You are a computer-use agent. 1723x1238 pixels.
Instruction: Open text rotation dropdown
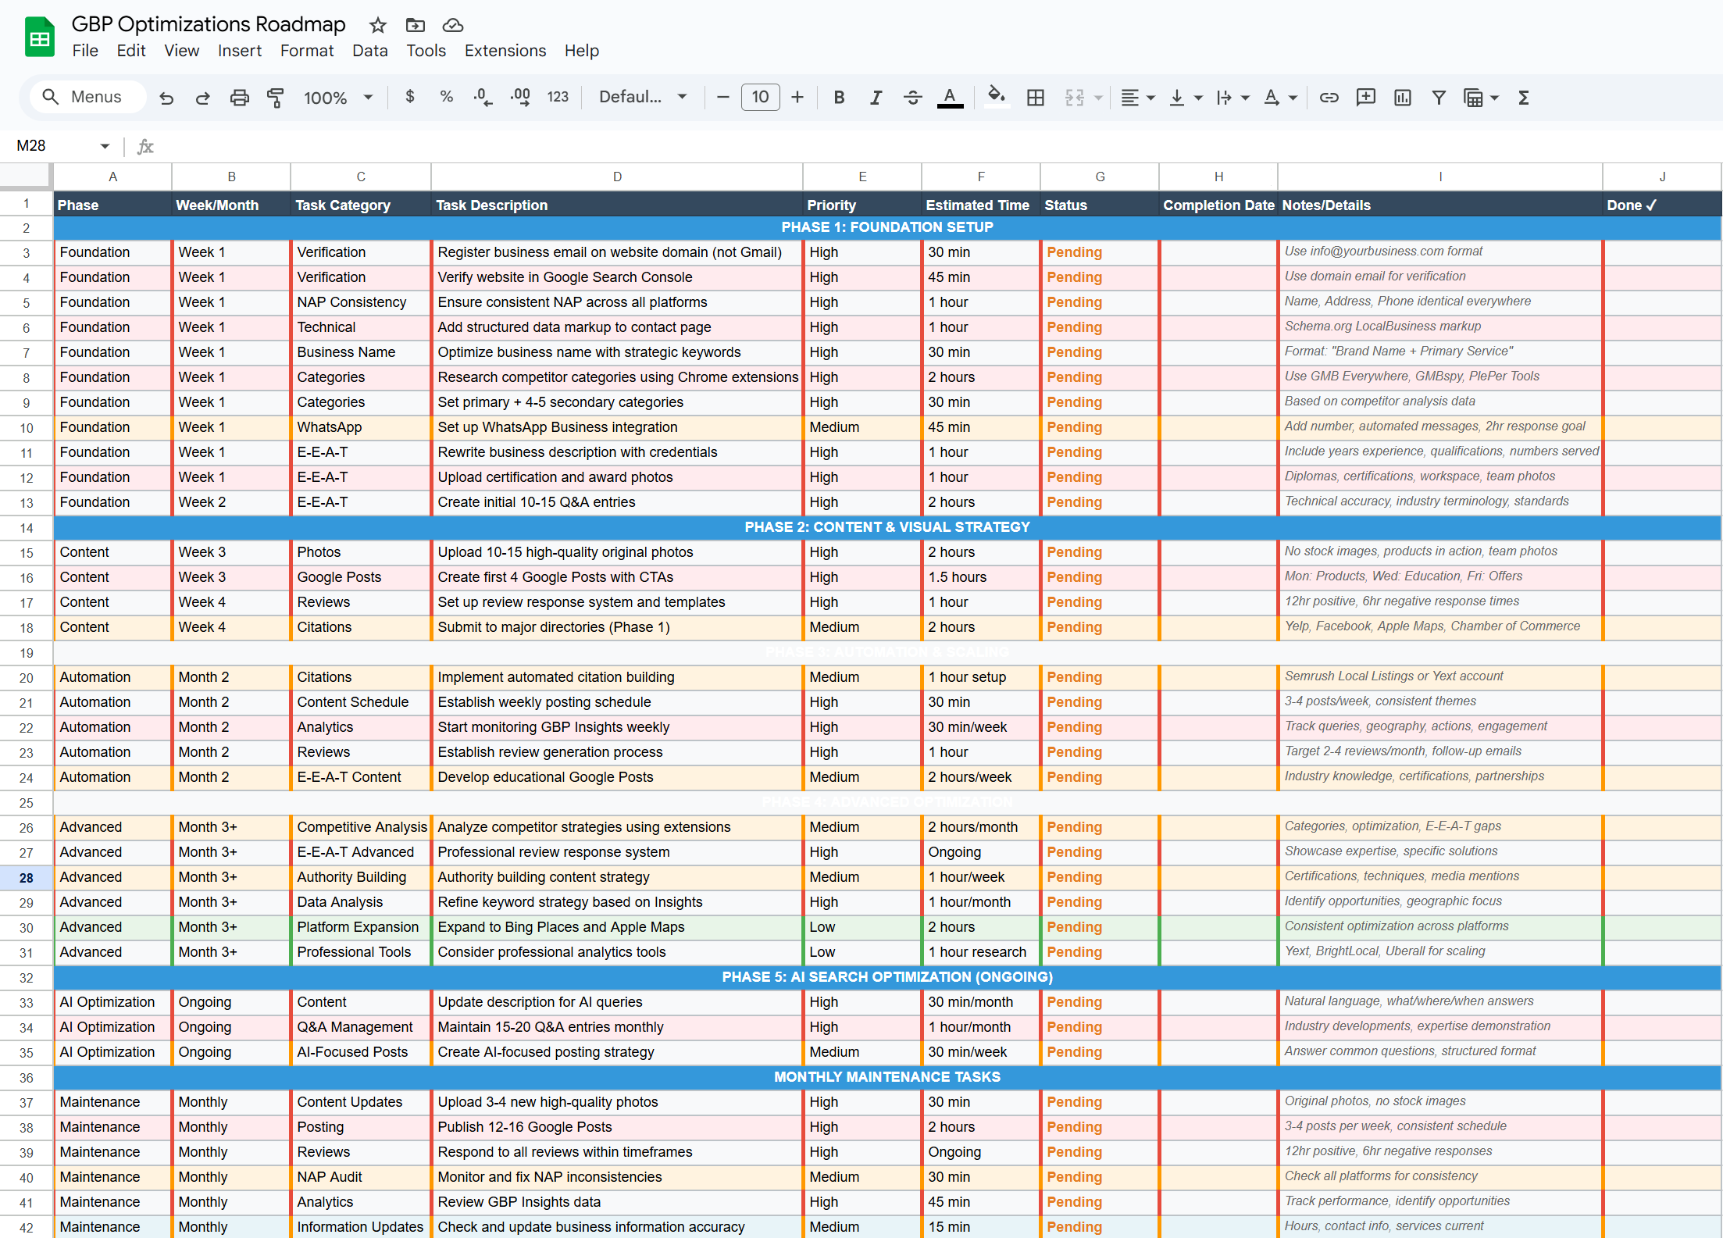[x=1280, y=98]
